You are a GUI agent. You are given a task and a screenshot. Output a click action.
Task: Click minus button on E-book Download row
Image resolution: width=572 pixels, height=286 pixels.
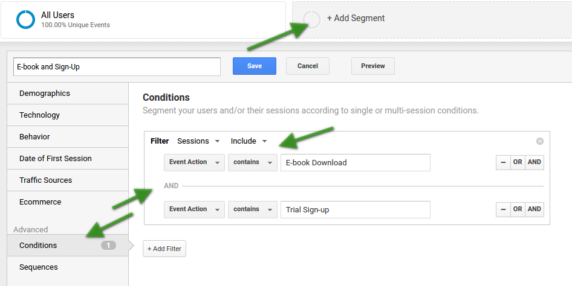tap(503, 162)
